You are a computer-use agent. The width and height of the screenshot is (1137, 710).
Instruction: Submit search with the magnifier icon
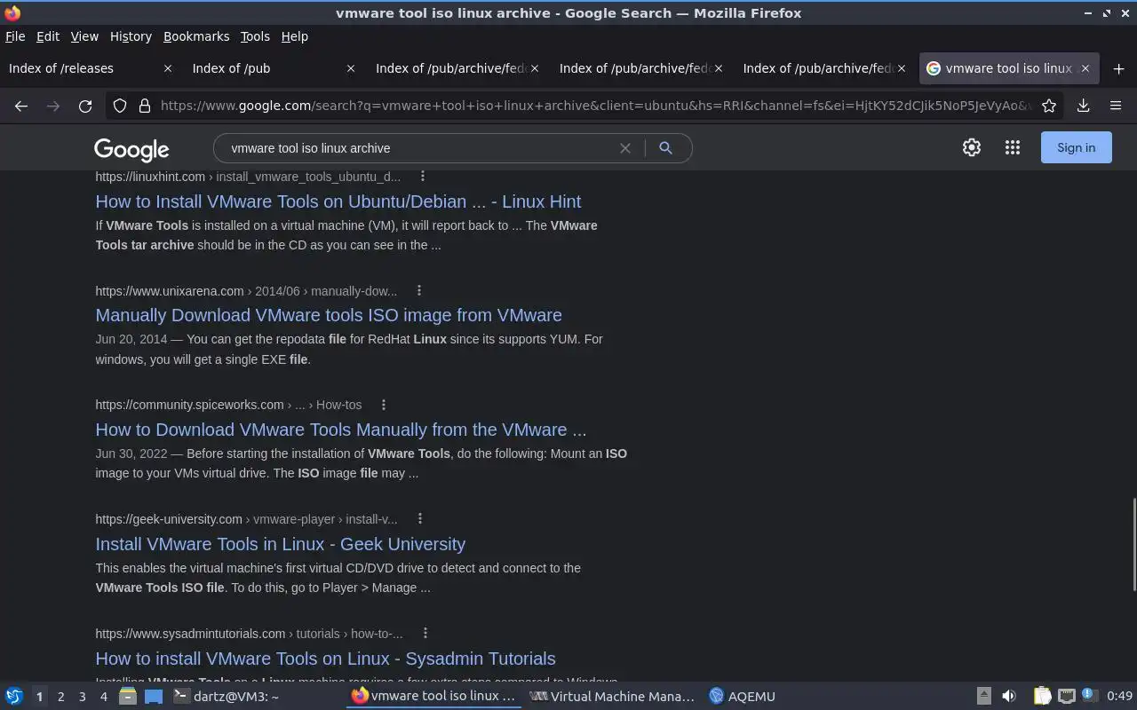pos(665,148)
